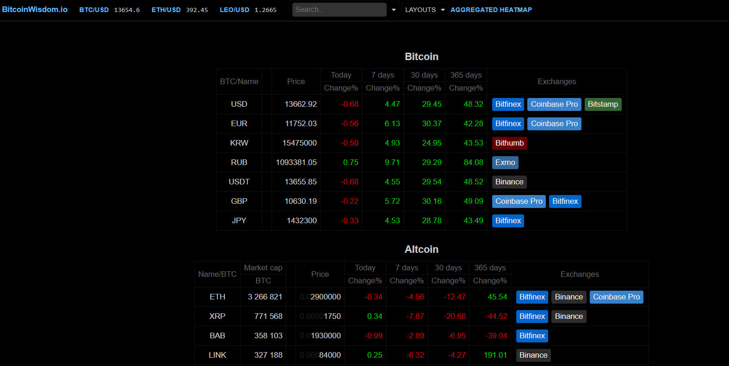The width and height of the screenshot is (729, 366).
Task: Open Binance exchange for XRP row
Action: click(568, 317)
